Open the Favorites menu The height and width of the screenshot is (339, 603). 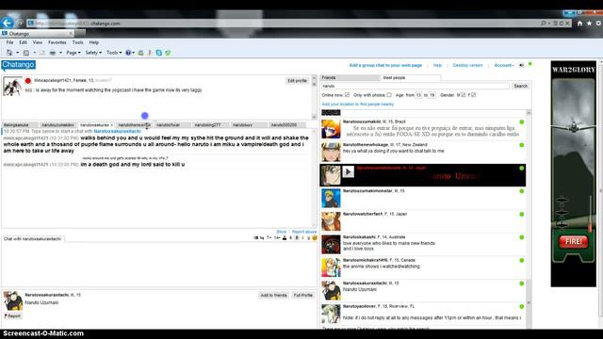click(57, 42)
